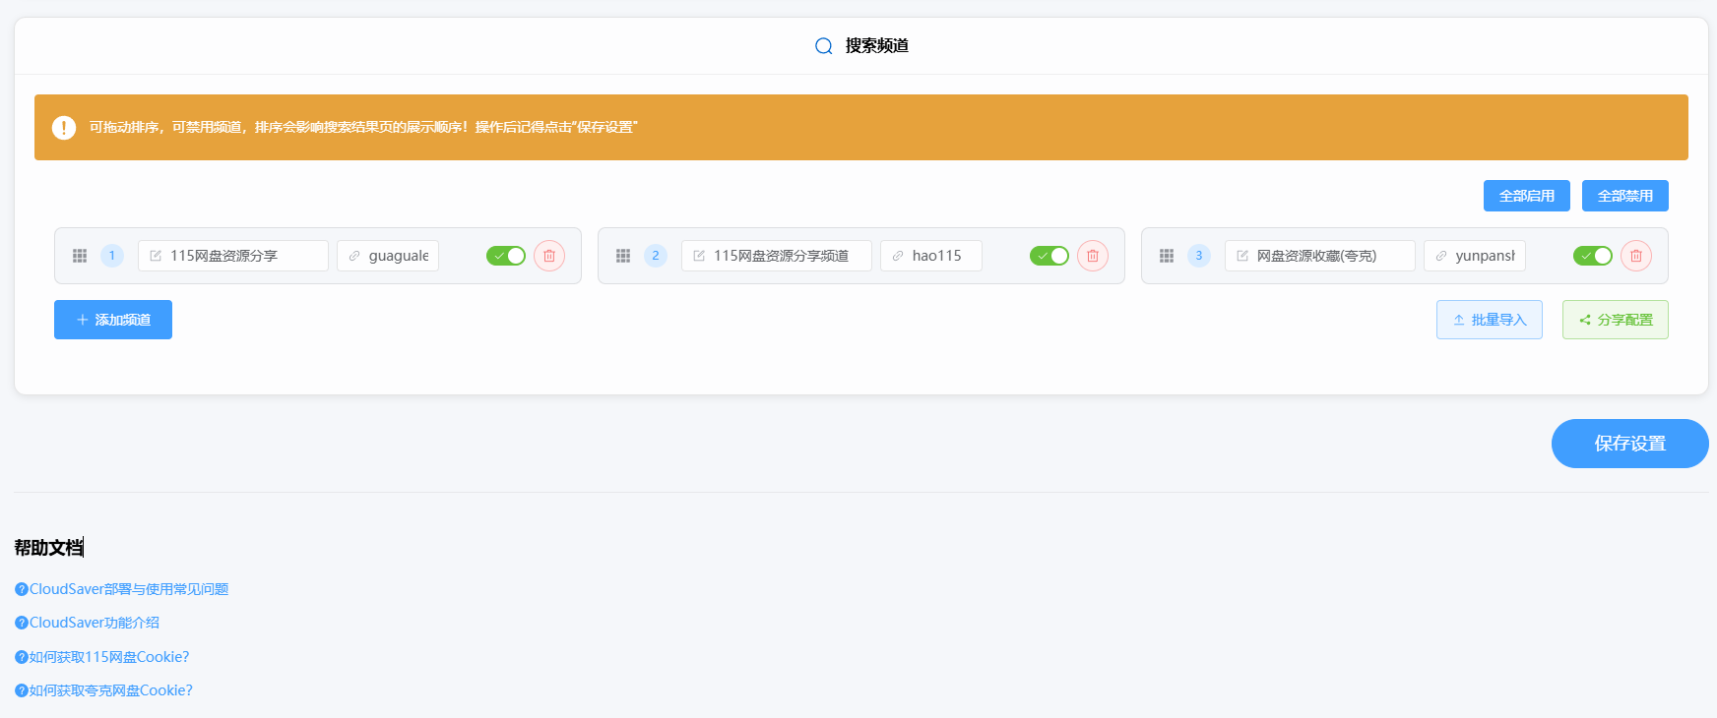This screenshot has width=1717, height=718.
Task: Click number badge 1 of first channel
Action: (x=112, y=256)
